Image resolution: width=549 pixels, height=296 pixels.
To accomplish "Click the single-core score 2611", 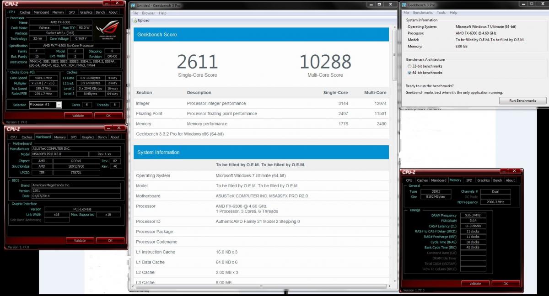I will 197,62.
